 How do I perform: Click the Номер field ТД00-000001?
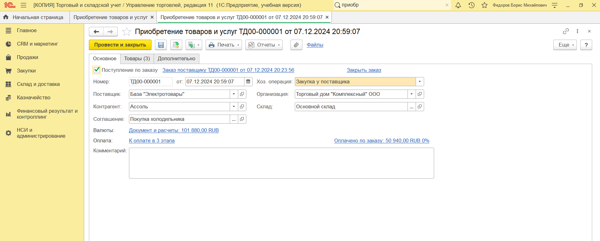[x=151, y=82]
